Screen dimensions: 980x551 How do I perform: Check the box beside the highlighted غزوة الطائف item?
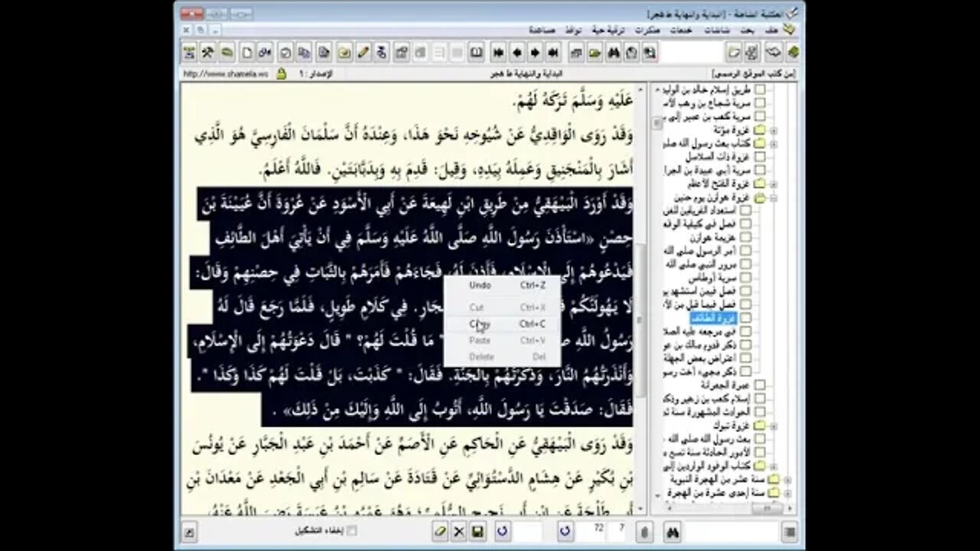[746, 318]
